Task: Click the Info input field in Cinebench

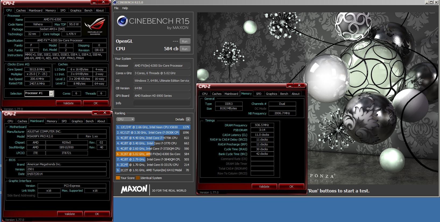Action: coord(162,103)
